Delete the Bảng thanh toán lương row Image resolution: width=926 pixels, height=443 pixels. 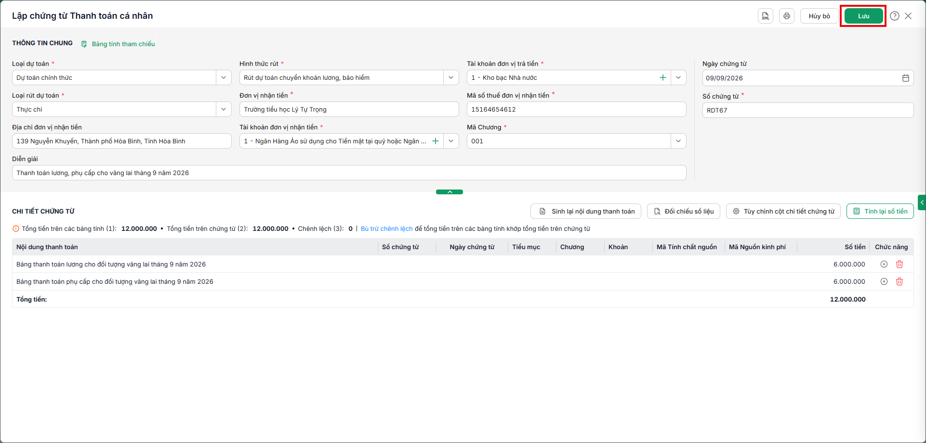coord(899,264)
